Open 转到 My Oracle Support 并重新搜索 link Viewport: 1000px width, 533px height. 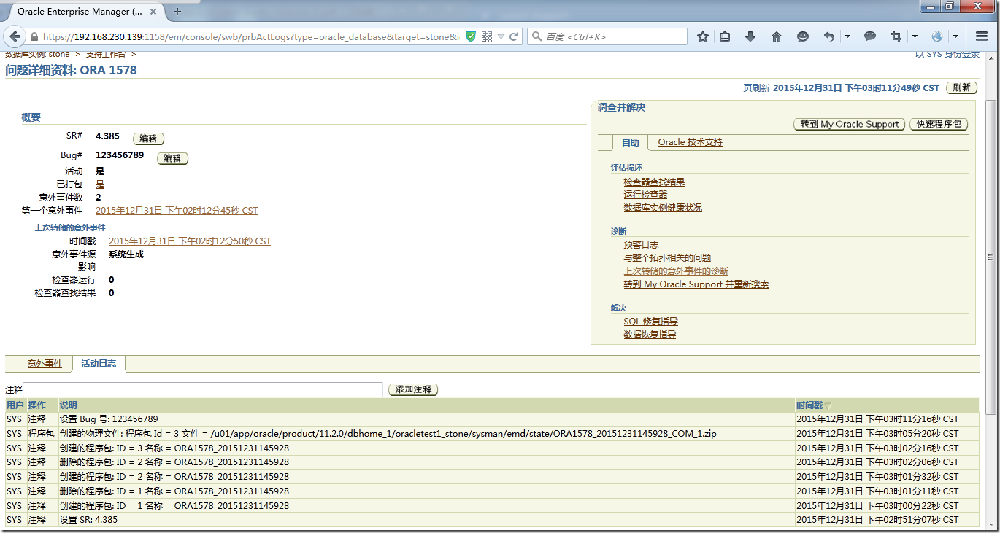tap(696, 284)
